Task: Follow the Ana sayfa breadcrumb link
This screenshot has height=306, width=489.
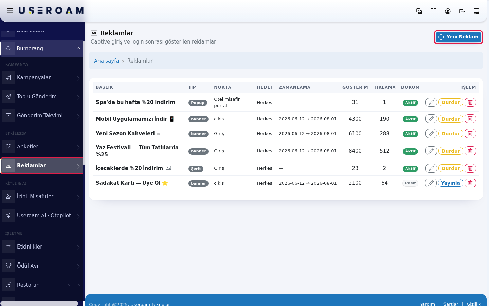Action: pos(106,61)
